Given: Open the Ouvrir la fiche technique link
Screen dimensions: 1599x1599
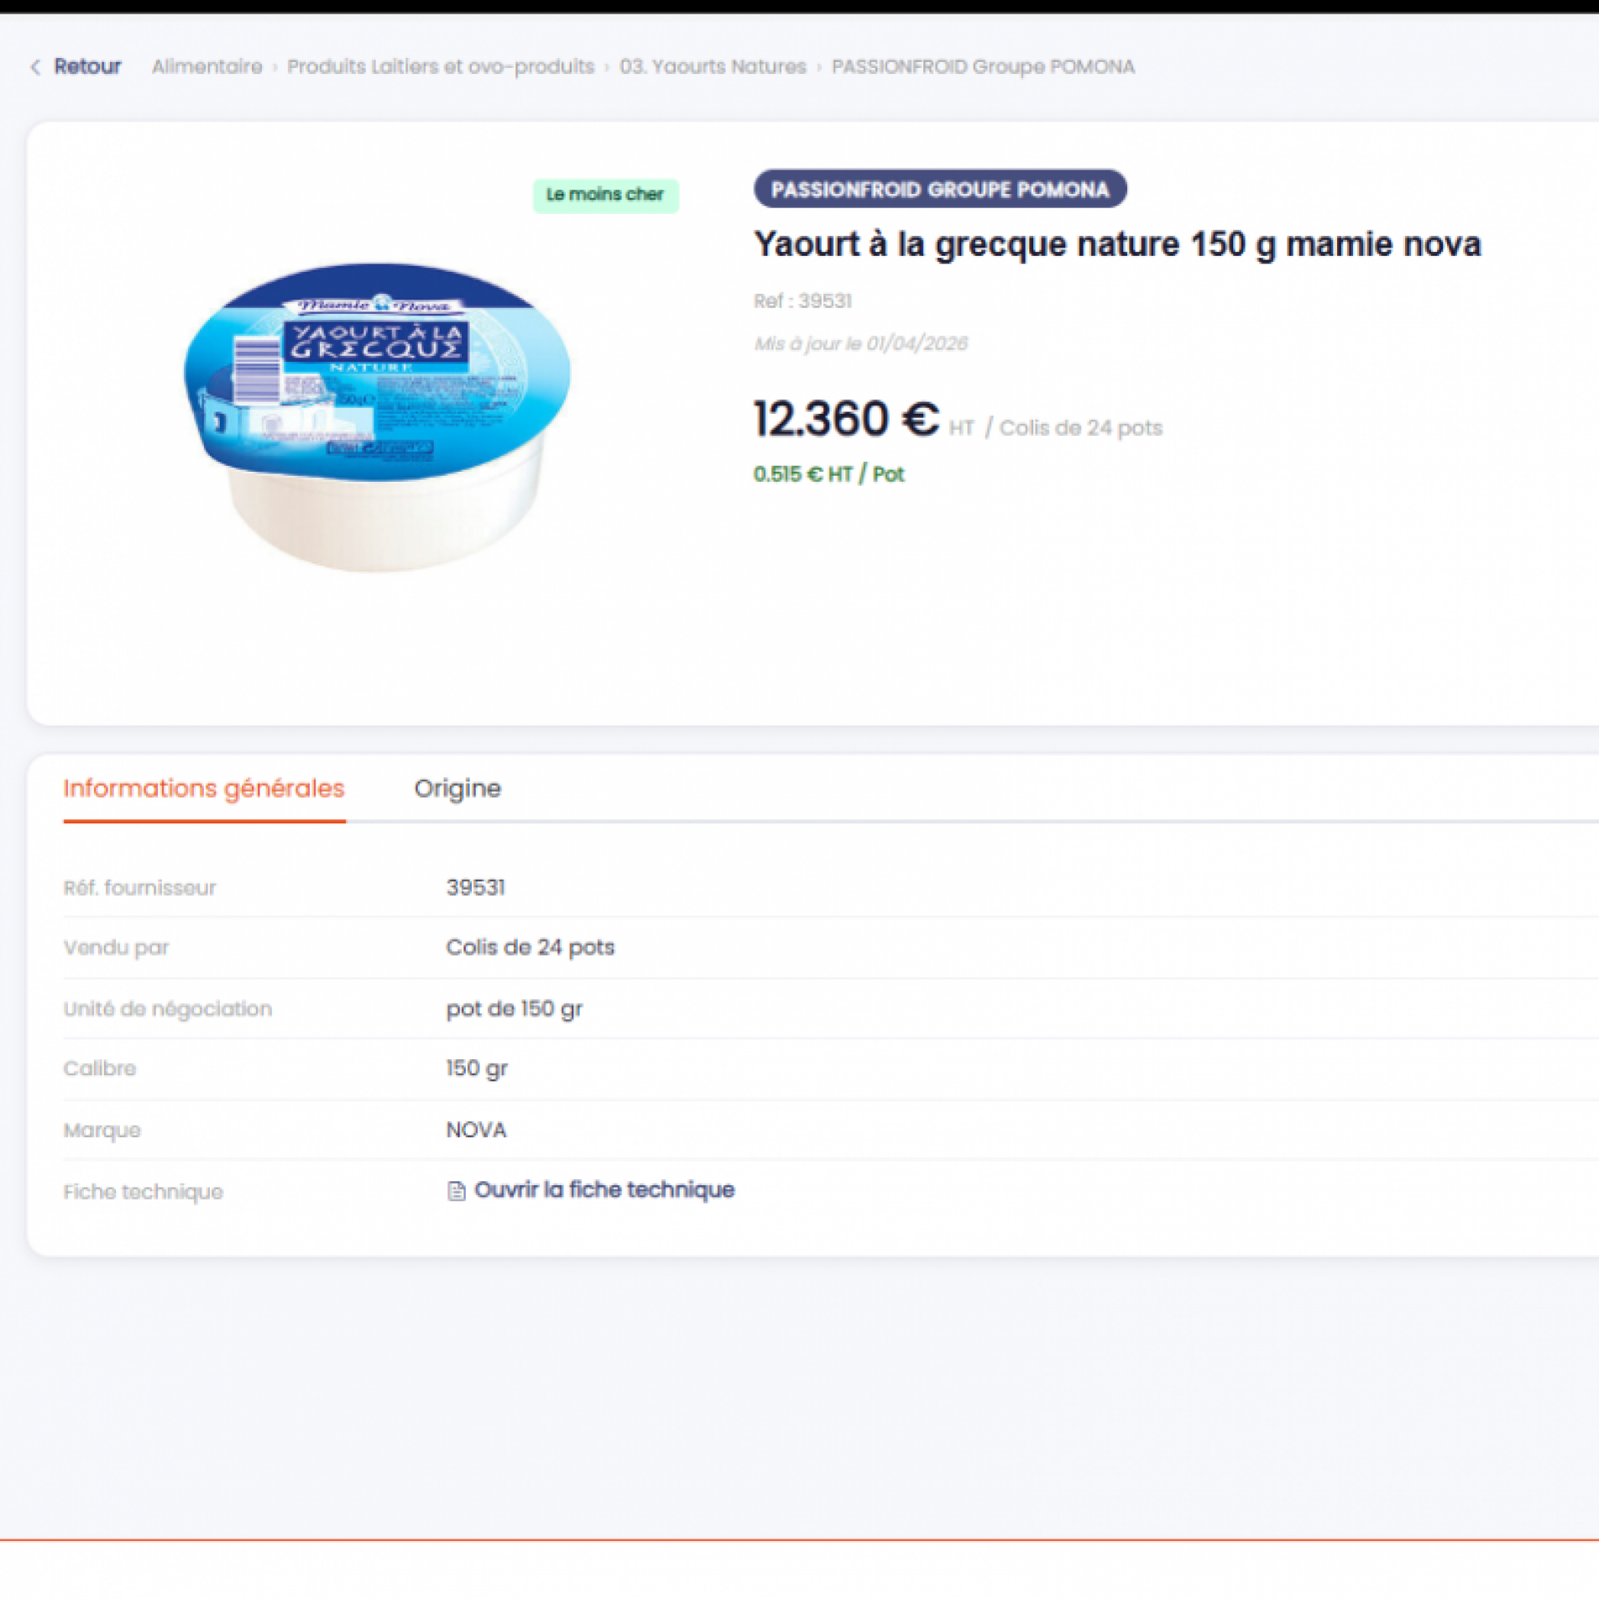Looking at the screenshot, I should pyautogui.click(x=604, y=1189).
